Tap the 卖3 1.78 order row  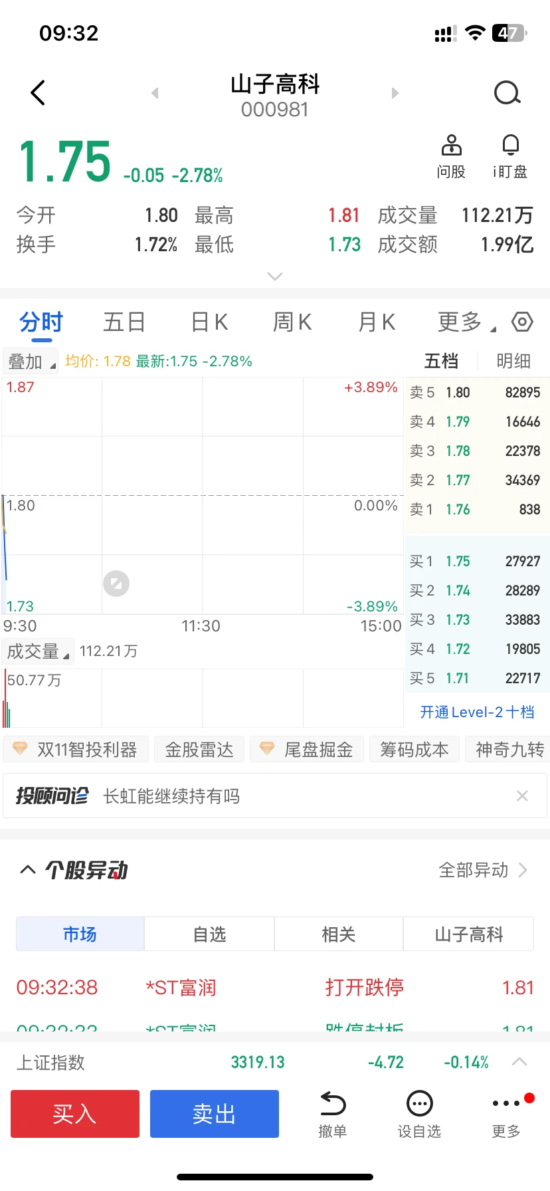(477, 451)
